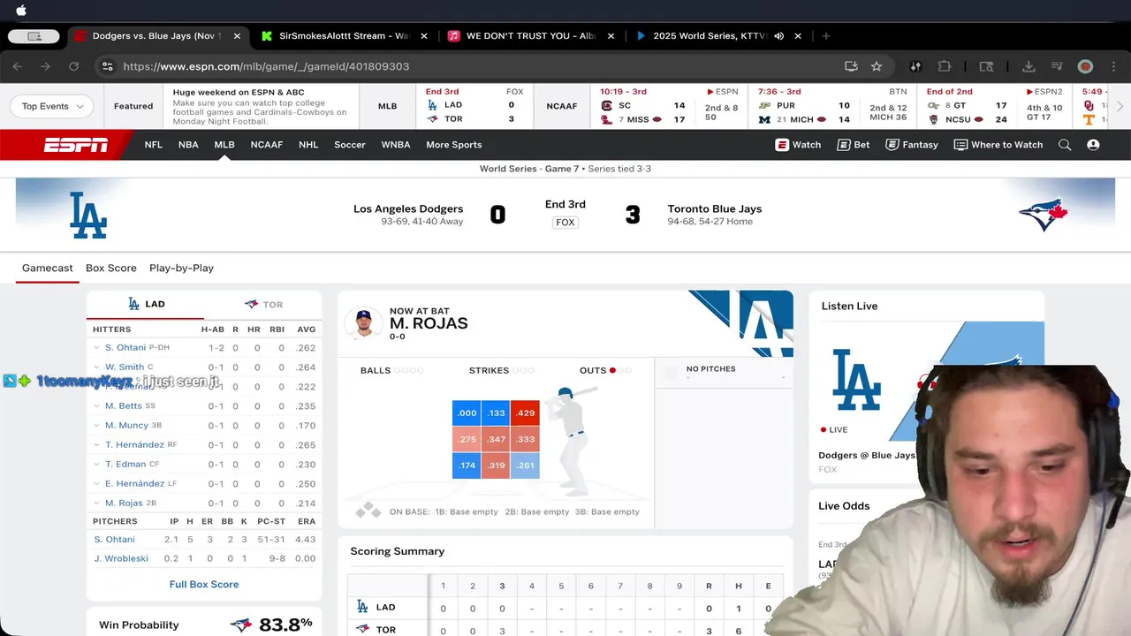Image resolution: width=1131 pixels, height=636 pixels.
Task: Bookmark this page with the star icon
Action: 877,66
